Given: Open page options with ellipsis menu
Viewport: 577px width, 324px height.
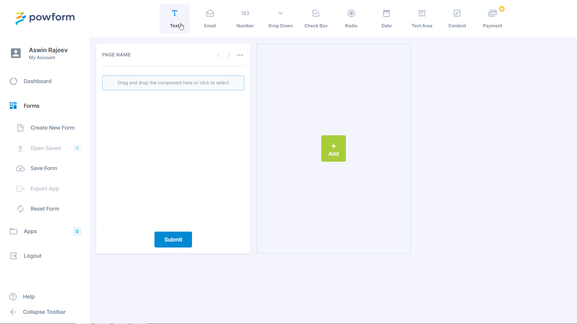Looking at the screenshot, I should click(240, 55).
